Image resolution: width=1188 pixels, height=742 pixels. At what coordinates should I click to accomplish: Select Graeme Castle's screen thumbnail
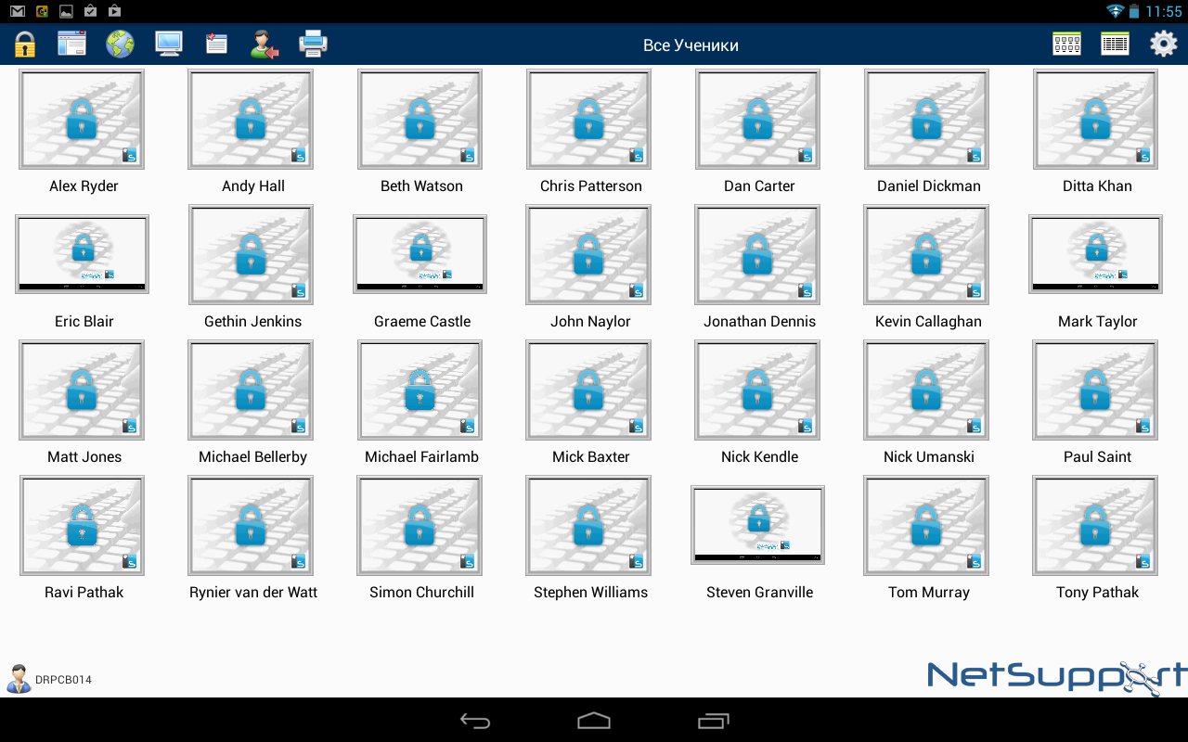pyautogui.click(x=420, y=254)
